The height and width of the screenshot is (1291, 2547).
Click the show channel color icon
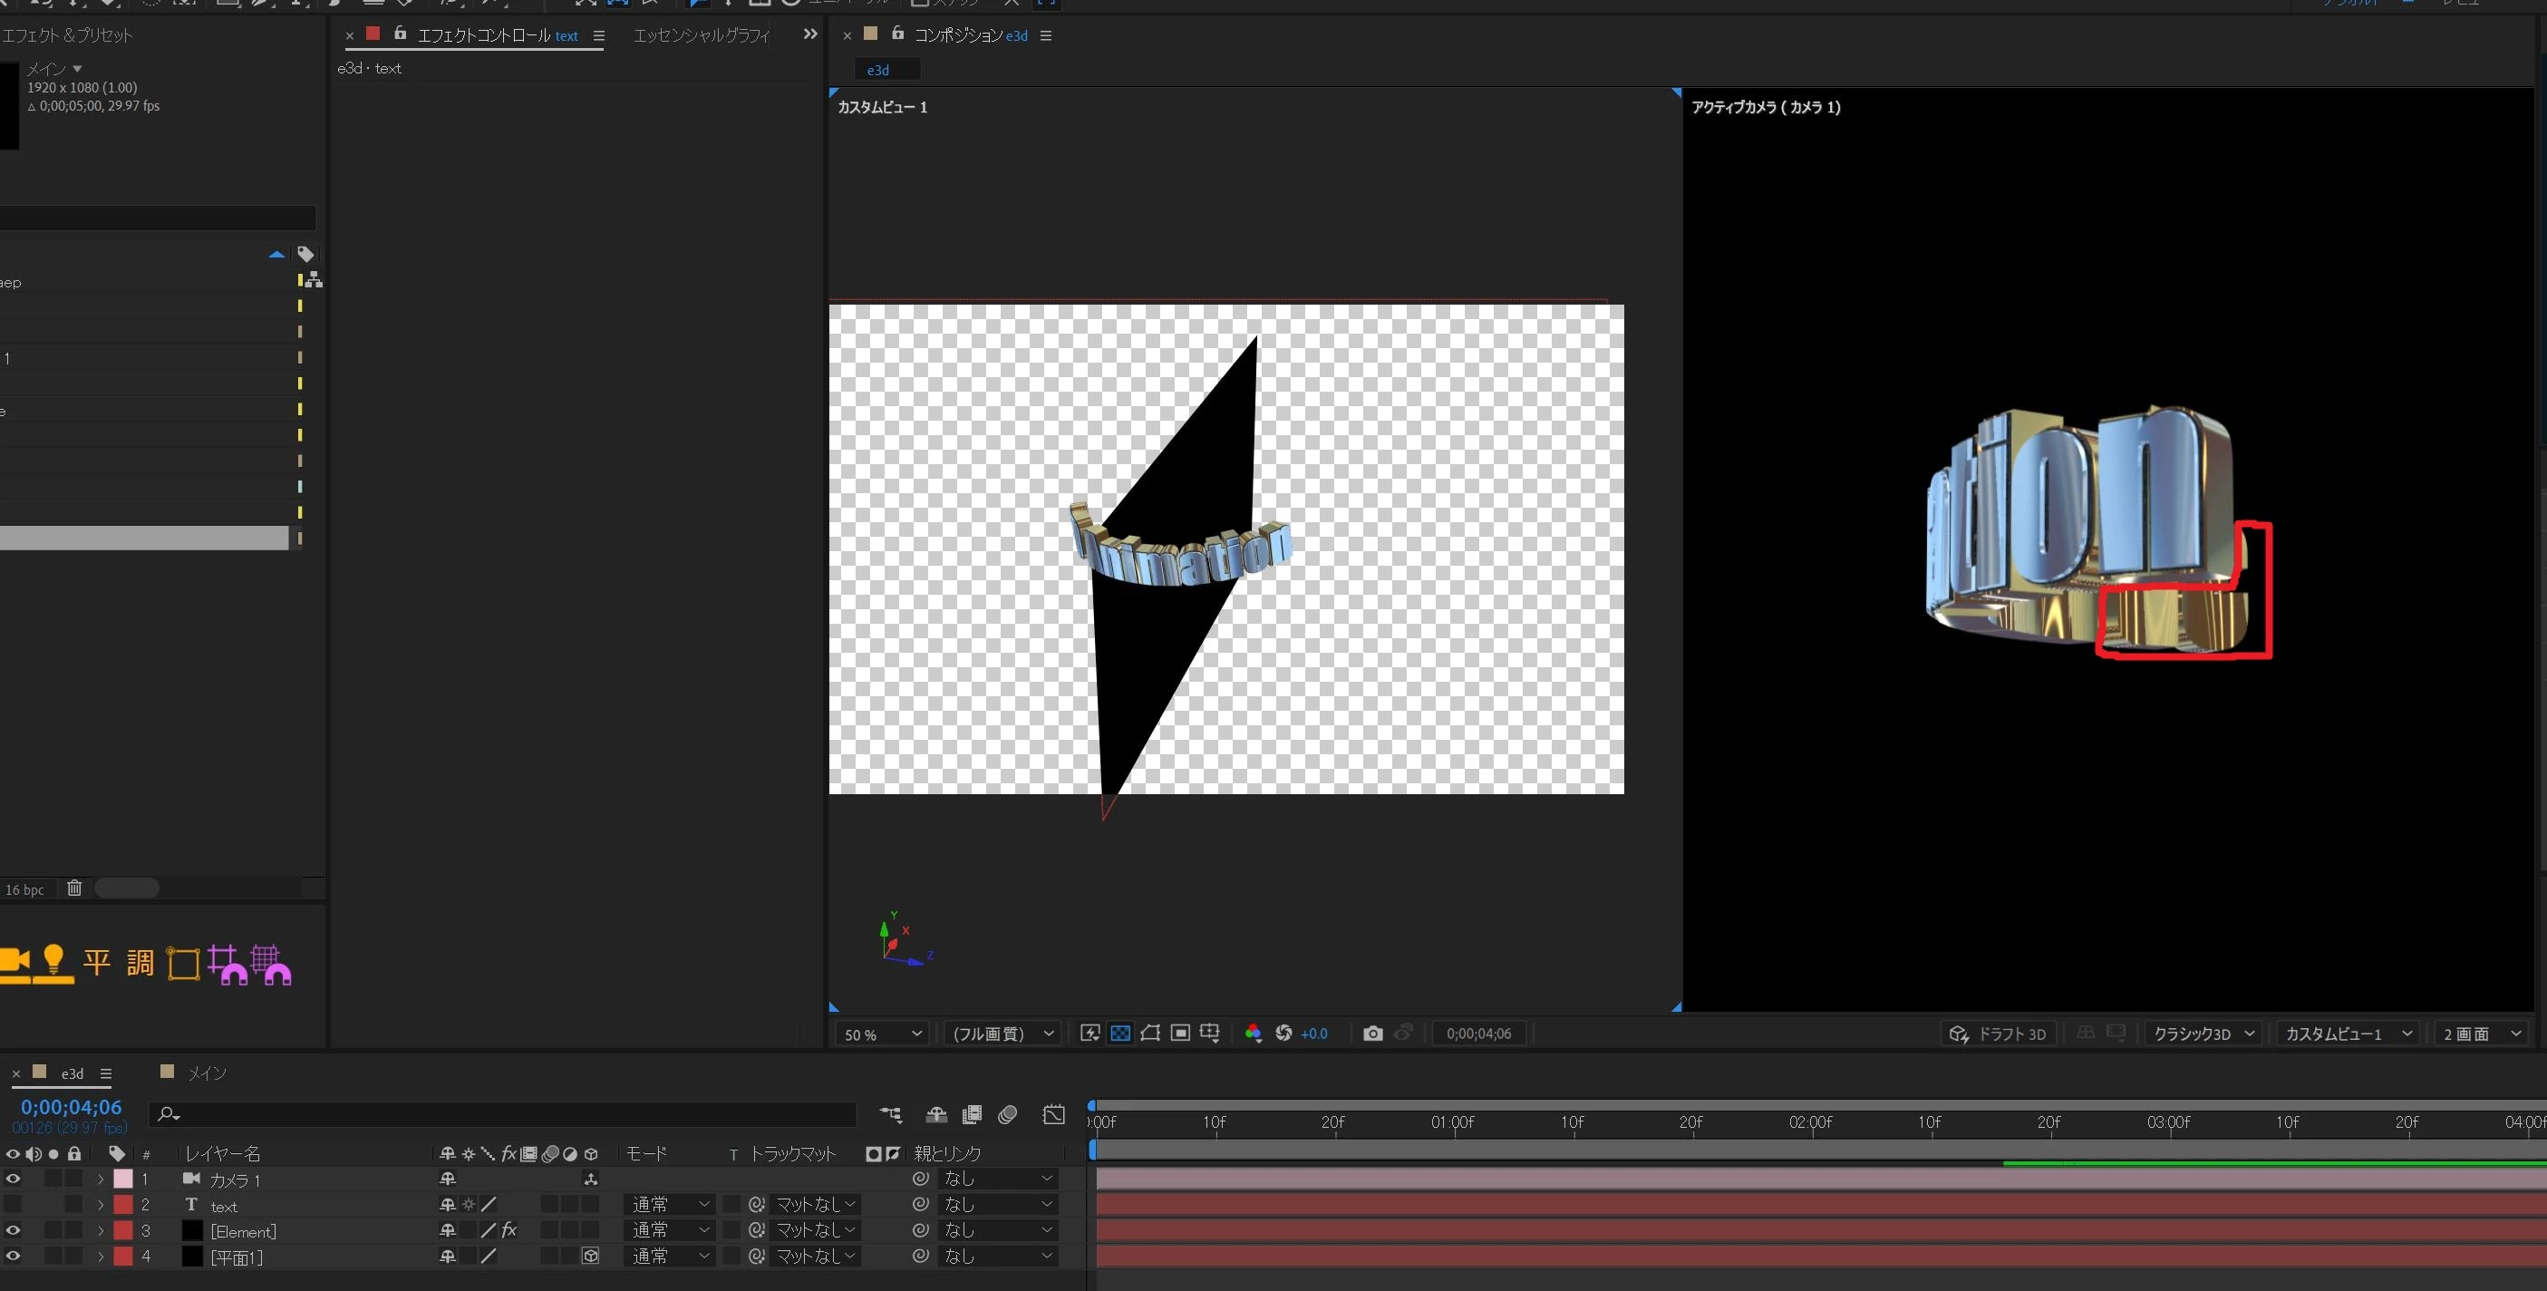click(1253, 1033)
